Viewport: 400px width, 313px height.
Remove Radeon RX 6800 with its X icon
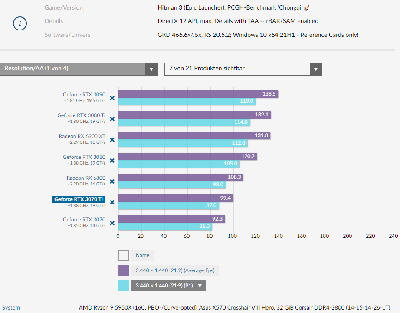(112, 181)
